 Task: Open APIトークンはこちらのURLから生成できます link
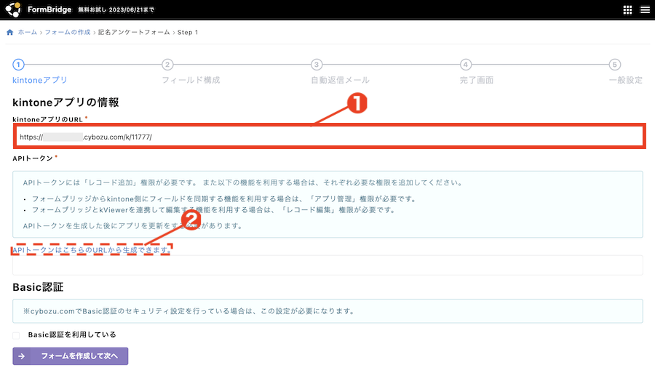pyautogui.click(x=92, y=250)
